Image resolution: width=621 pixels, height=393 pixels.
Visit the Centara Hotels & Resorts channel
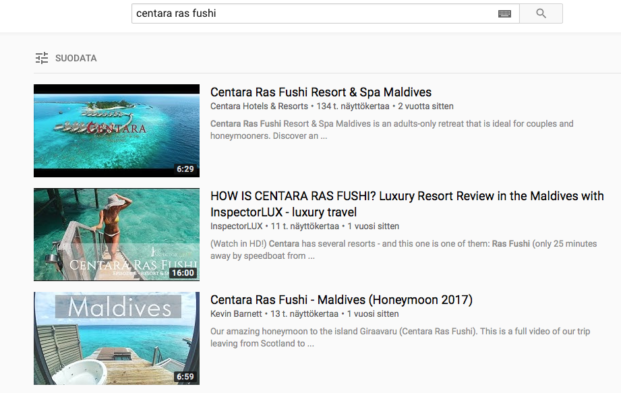pyautogui.click(x=259, y=107)
